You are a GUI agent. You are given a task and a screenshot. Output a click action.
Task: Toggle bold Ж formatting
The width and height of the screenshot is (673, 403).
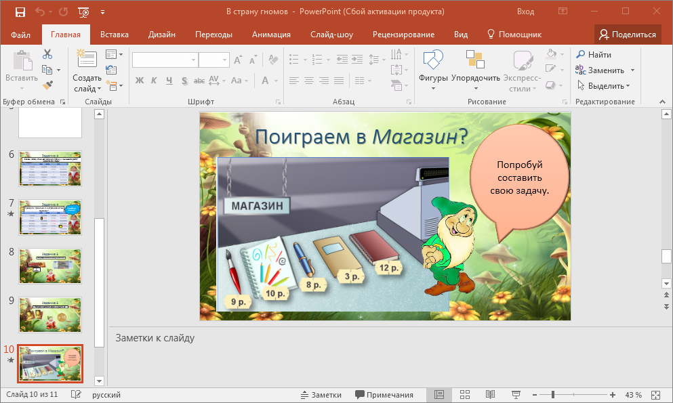(140, 81)
